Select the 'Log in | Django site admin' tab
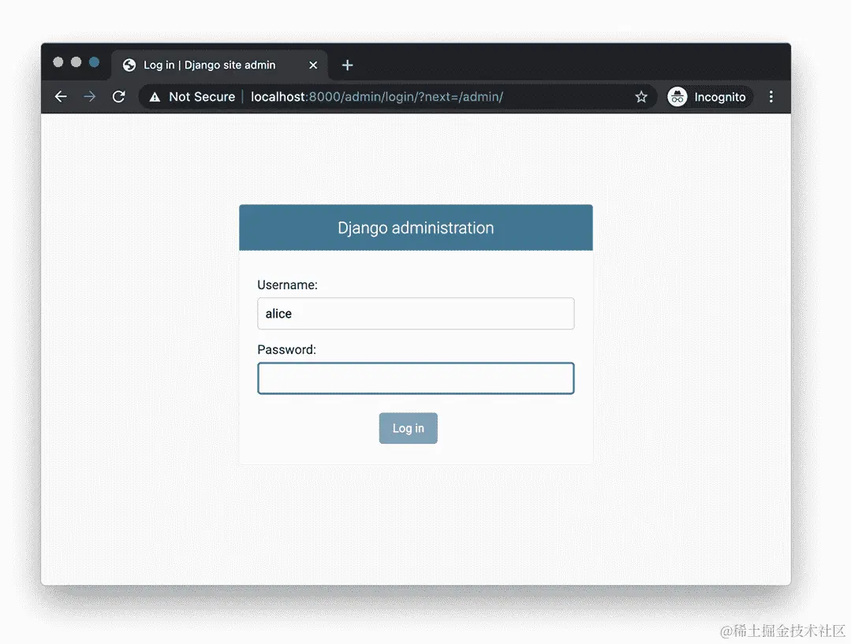Screen dimensions: 851x644 219,65
